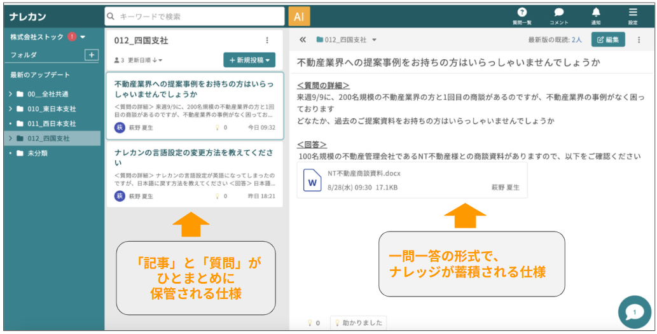Viewport: 657px width, 334px height.
Task: Open the chat support bubble
Action: pos(634,312)
